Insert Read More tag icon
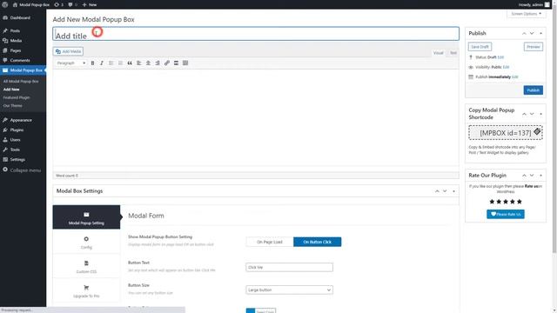 tap(176, 63)
